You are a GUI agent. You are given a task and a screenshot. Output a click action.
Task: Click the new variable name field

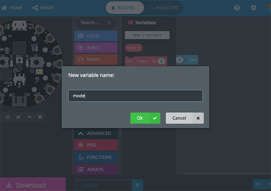click(135, 96)
